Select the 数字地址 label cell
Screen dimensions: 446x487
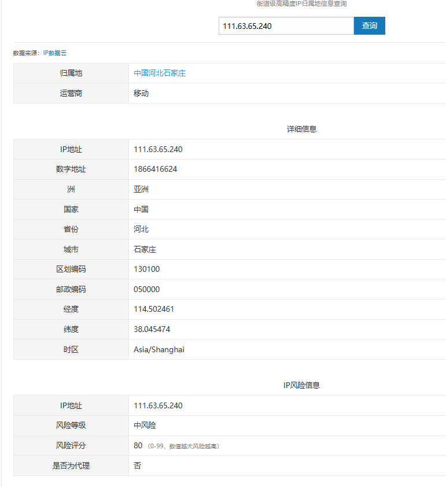click(71, 169)
